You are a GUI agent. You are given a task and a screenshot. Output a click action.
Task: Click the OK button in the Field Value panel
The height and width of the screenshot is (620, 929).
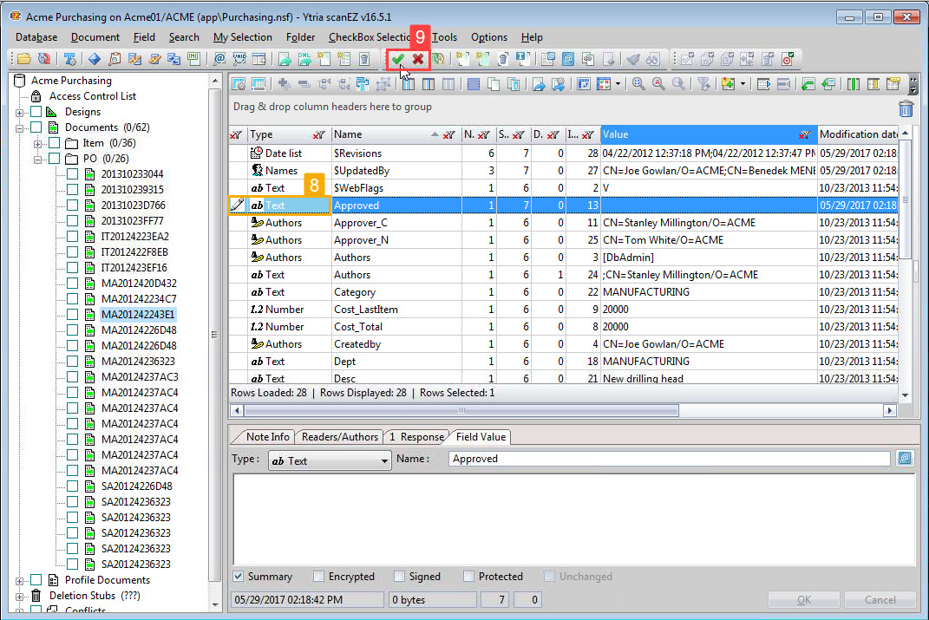pos(803,599)
